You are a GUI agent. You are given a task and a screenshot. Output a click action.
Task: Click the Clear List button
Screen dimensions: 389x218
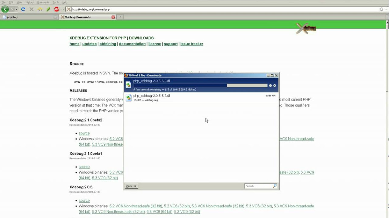(131, 186)
